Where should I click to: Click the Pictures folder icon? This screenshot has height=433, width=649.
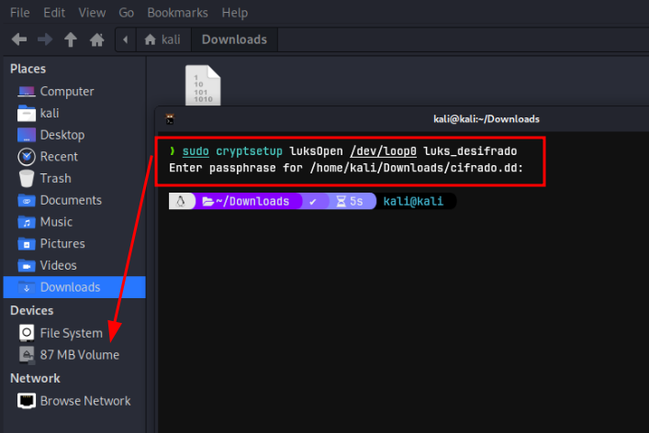click(27, 244)
